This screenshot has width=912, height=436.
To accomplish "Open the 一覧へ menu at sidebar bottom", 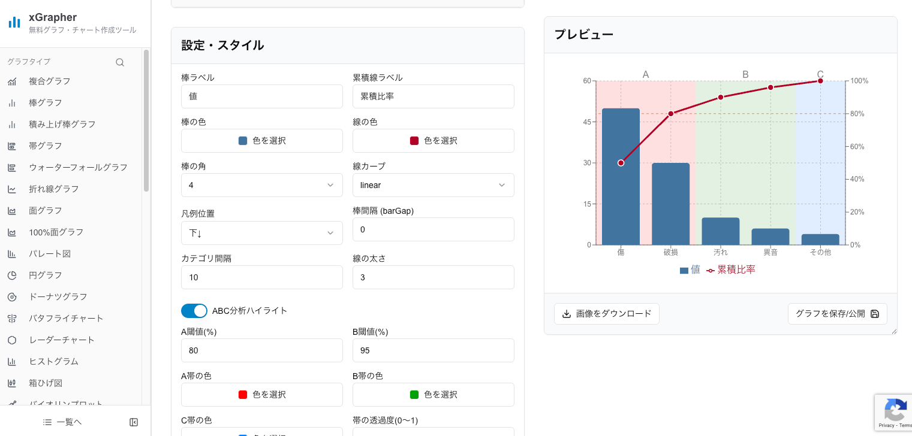I will (x=62, y=422).
